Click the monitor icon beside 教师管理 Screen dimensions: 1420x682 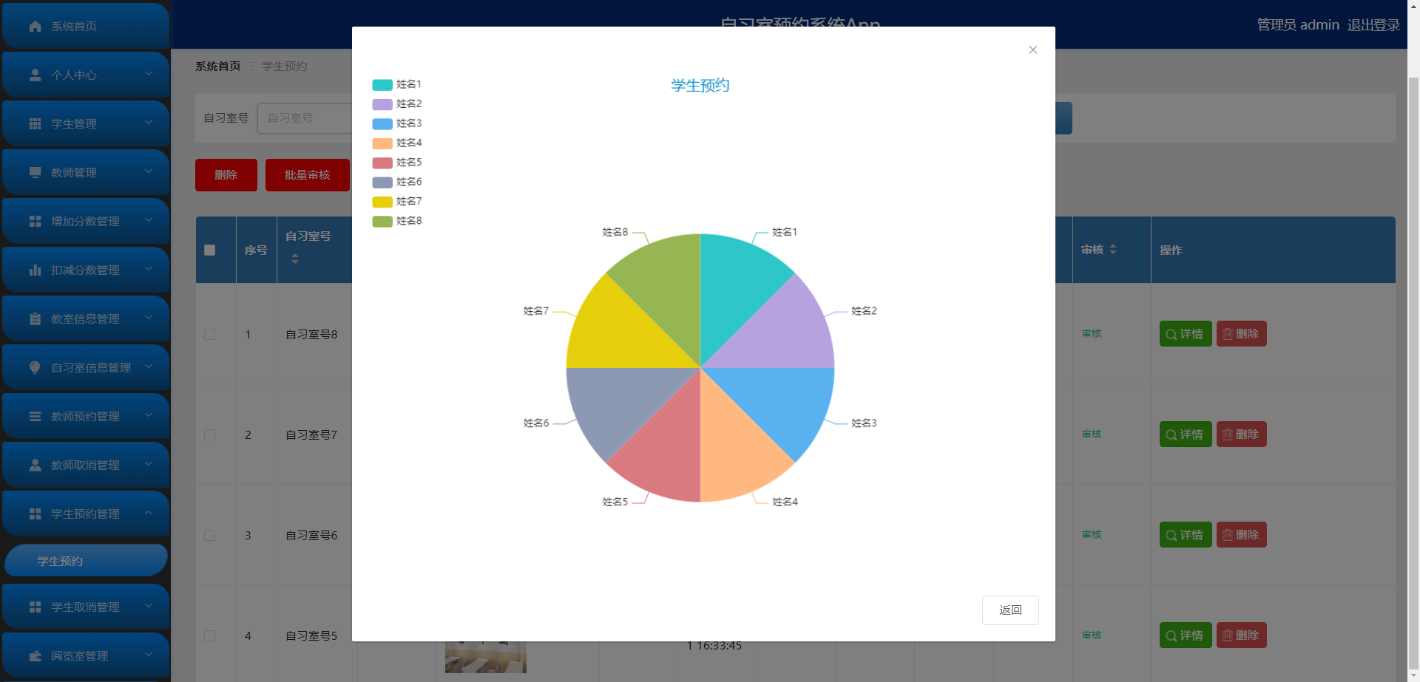coord(35,172)
